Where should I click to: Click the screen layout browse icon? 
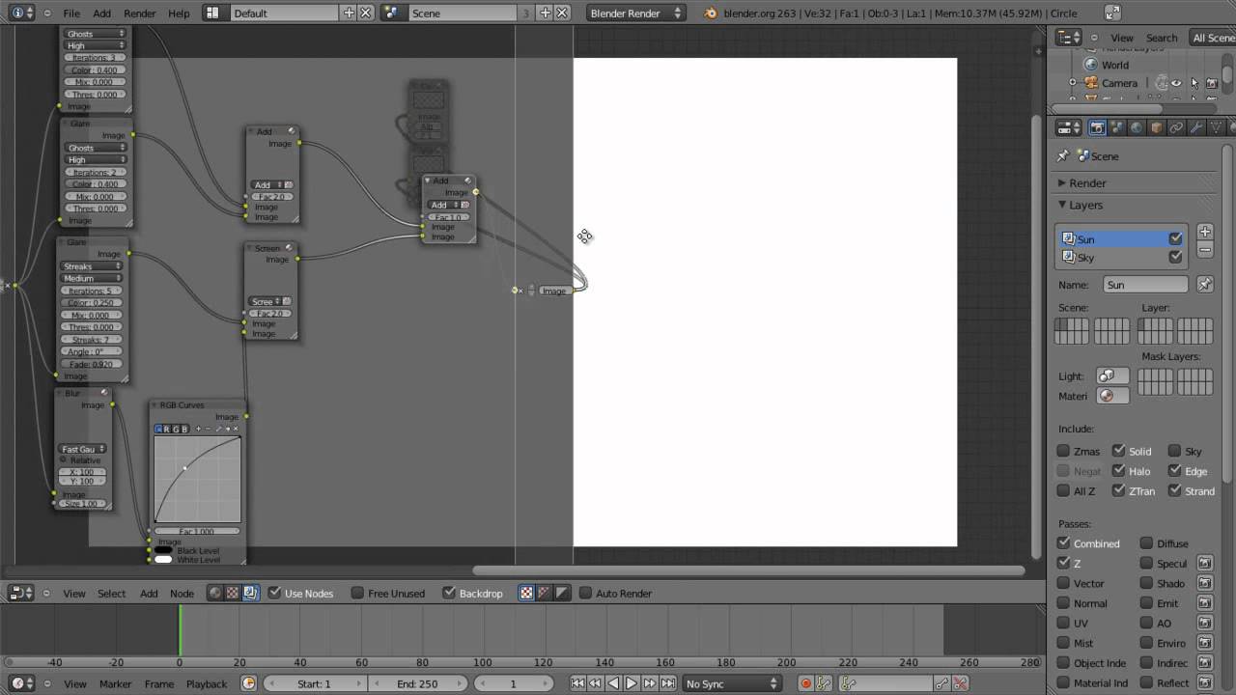(212, 13)
